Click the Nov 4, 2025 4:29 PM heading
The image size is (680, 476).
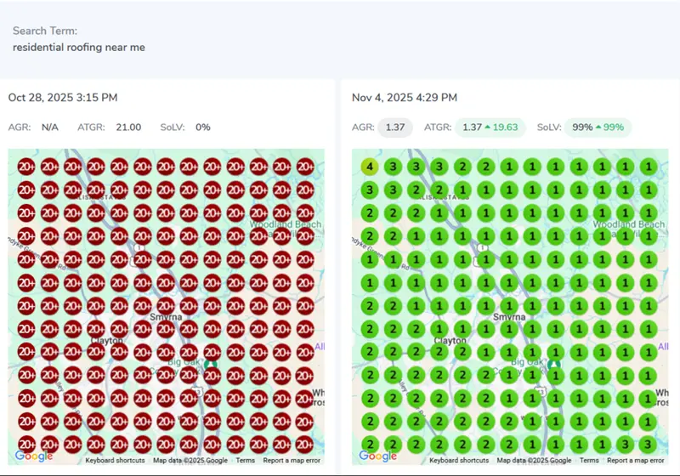(x=405, y=98)
